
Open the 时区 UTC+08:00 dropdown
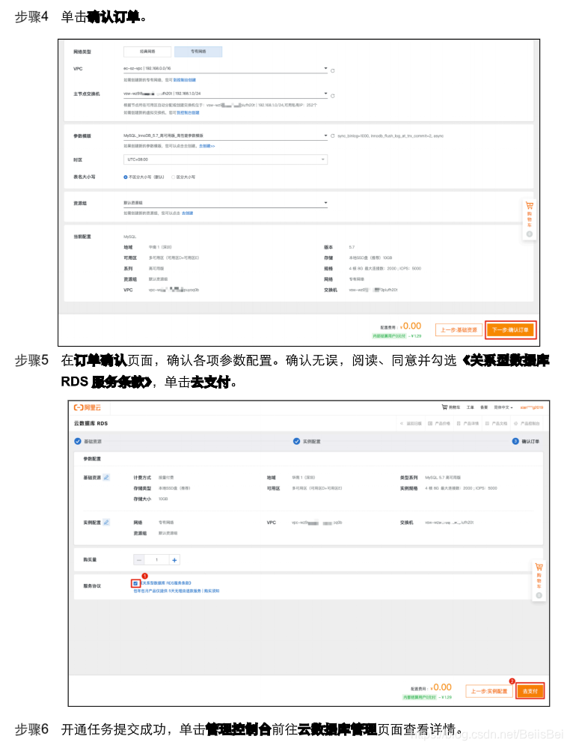coord(225,159)
